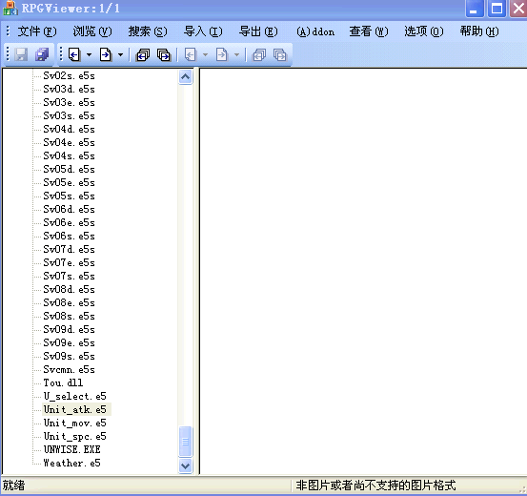Image resolution: width=527 pixels, height=496 pixels.
Task: Click the export page with right arrow icon
Action: (x=106, y=54)
